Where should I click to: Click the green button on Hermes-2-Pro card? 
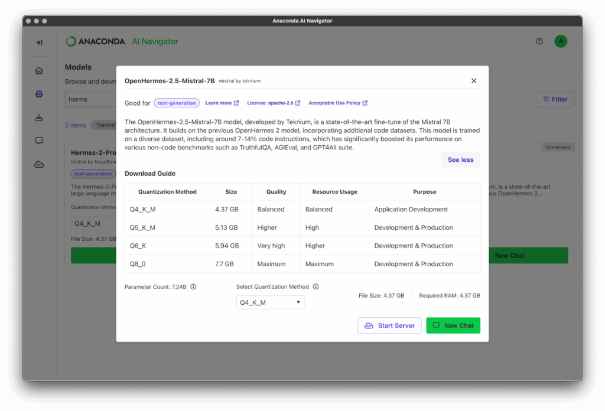93,256
